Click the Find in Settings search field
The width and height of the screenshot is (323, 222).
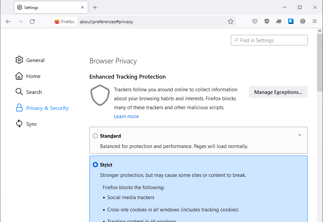(269, 40)
